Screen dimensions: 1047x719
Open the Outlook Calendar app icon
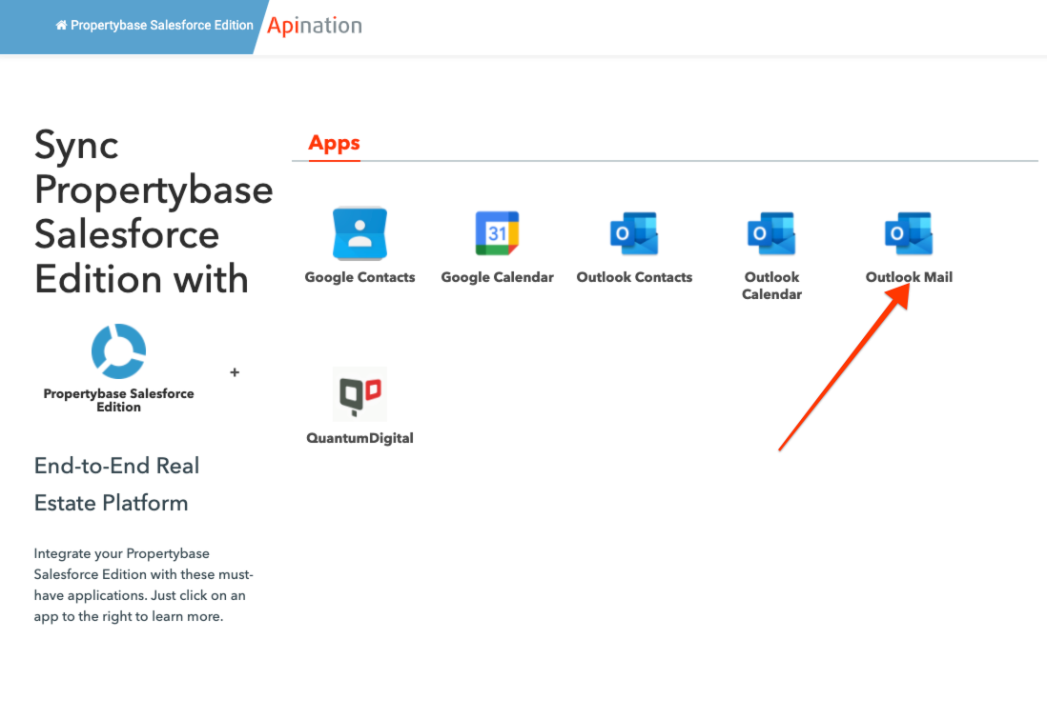pos(771,233)
